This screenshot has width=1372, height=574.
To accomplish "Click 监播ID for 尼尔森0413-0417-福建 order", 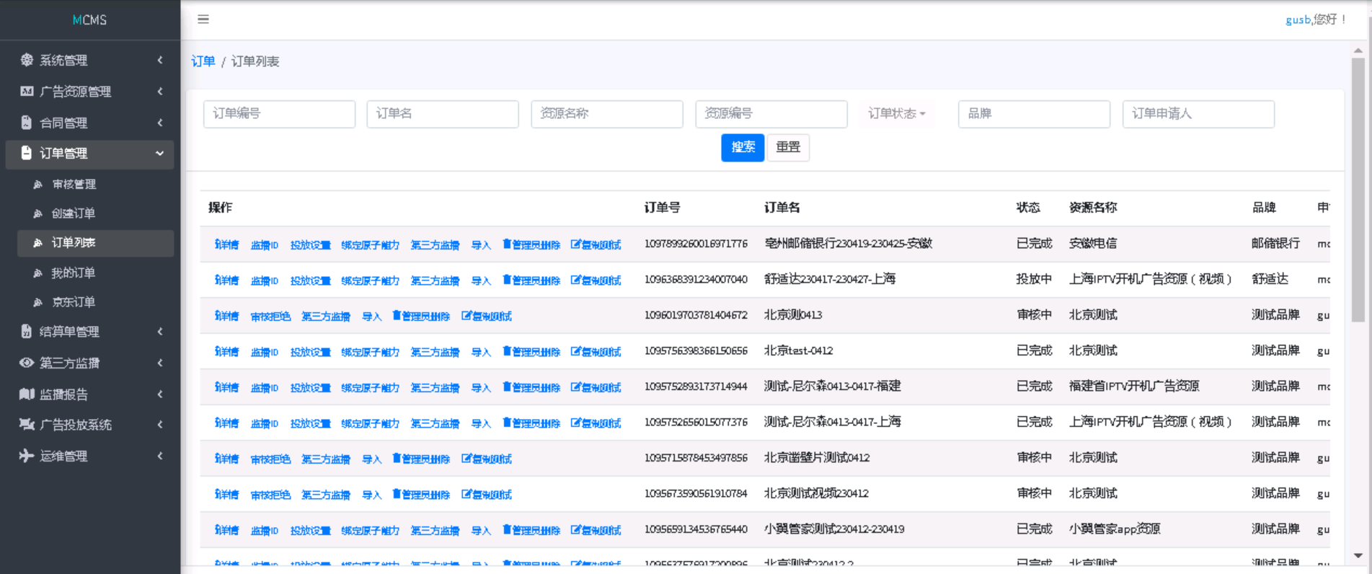I will (264, 387).
